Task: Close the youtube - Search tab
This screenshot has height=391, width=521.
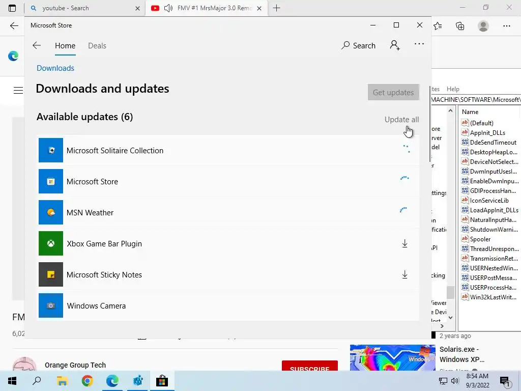Action: [x=137, y=8]
